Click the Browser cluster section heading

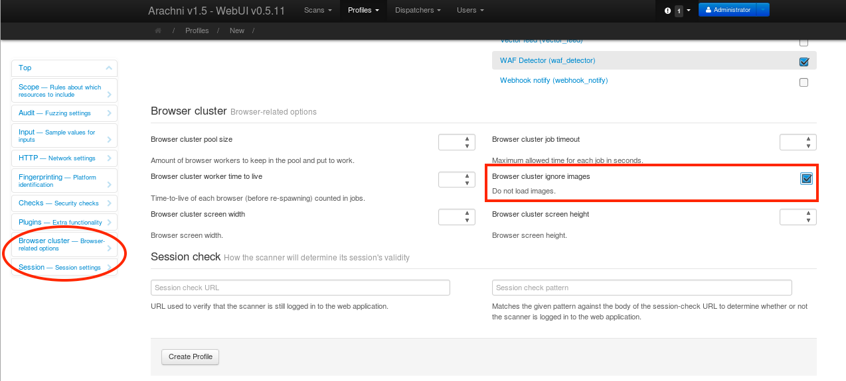point(189,111)
